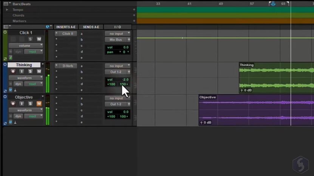Click Thinking clip gain 0 dB fader icon
Image resolution: width=314 pixels, height=176 pixels.
[242, 90]
